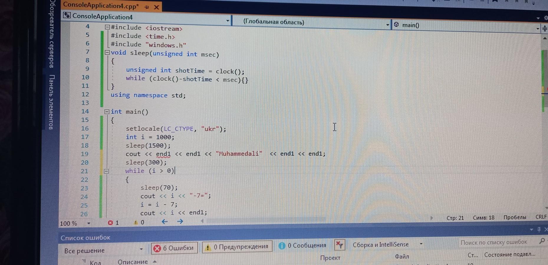Open the Панель элементов side tab
The height and width of the screenshot is (265, 548).
coord(51,102)
